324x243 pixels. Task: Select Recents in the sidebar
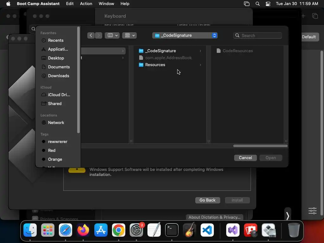pyautogui.click(x=56, y=40)
